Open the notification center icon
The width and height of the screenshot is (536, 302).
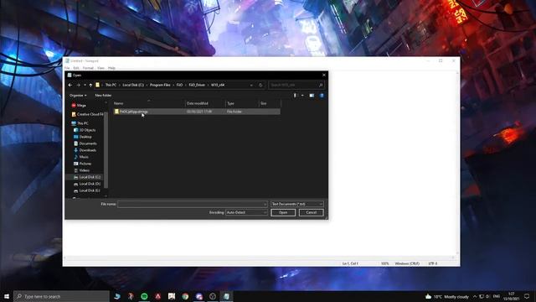click(527, 296)
